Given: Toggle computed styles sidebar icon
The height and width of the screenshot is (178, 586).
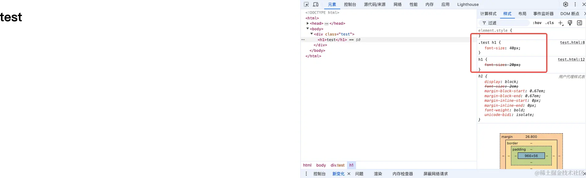Looking at the screenshot, I should point(580,23).
